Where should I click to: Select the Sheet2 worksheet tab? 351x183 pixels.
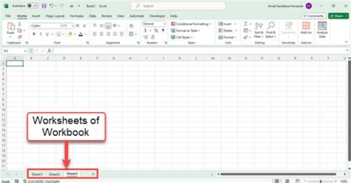(55, 174)
